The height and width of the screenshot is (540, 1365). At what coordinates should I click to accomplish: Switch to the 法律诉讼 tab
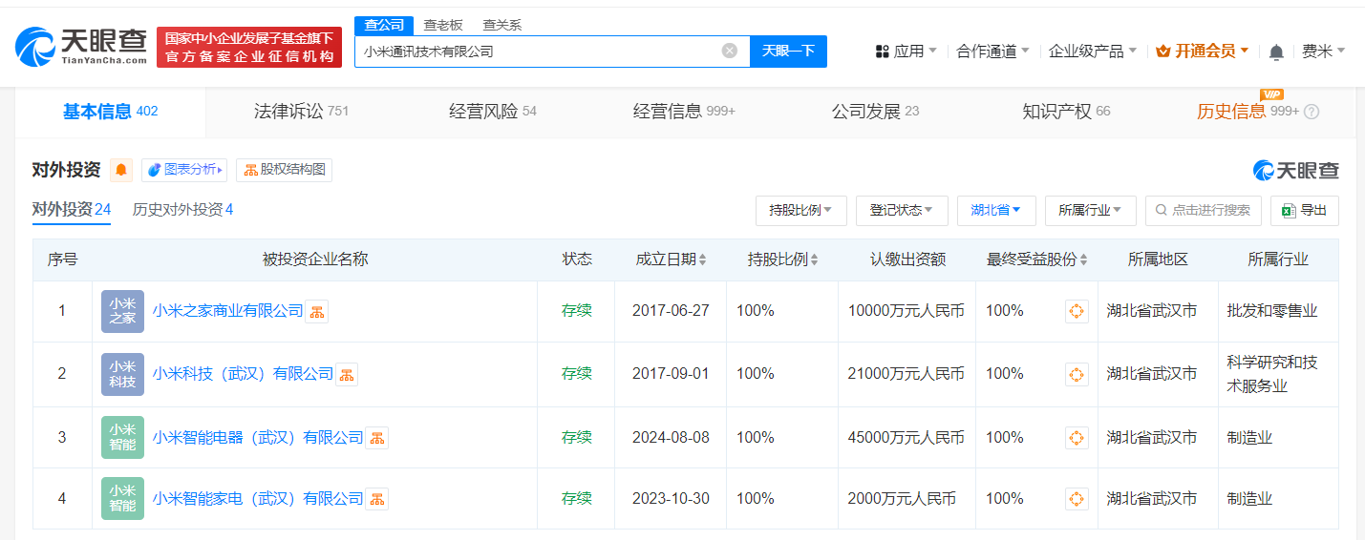(x=301, y=112)
